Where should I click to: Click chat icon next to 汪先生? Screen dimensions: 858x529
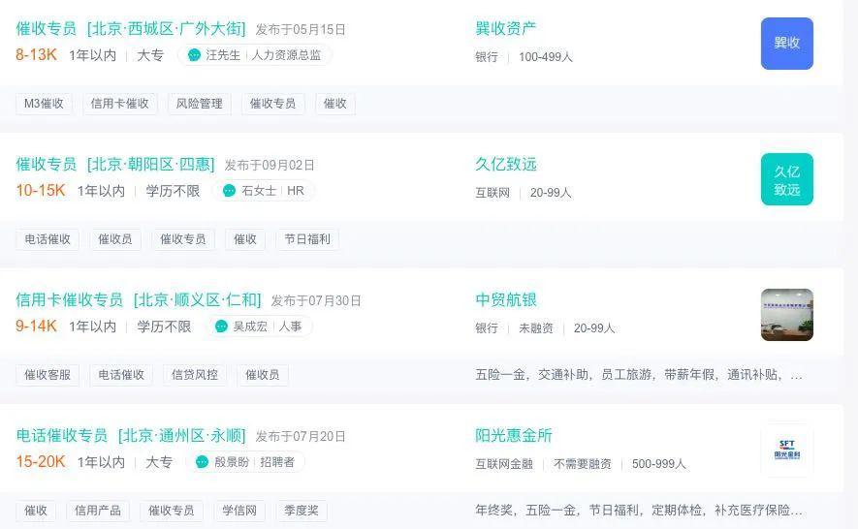click(x=194, y=54)
